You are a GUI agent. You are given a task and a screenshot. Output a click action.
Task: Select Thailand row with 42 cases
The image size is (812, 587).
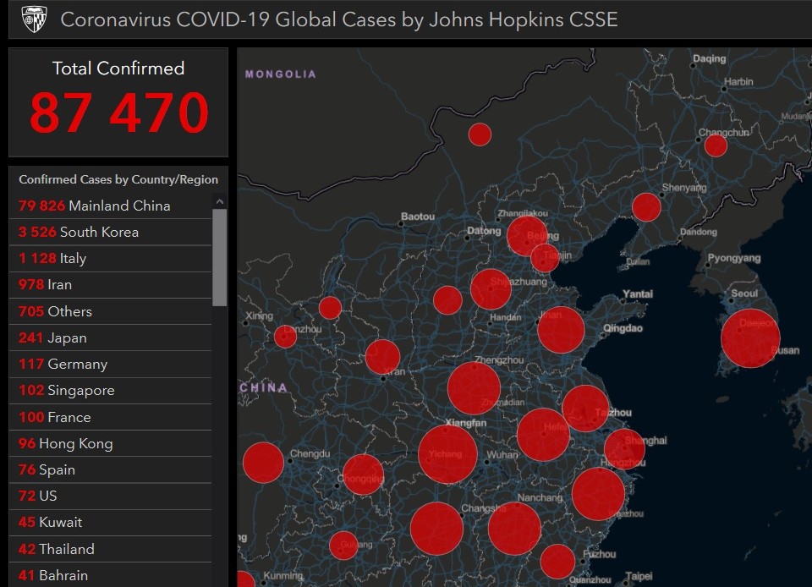tap(110, 549)
